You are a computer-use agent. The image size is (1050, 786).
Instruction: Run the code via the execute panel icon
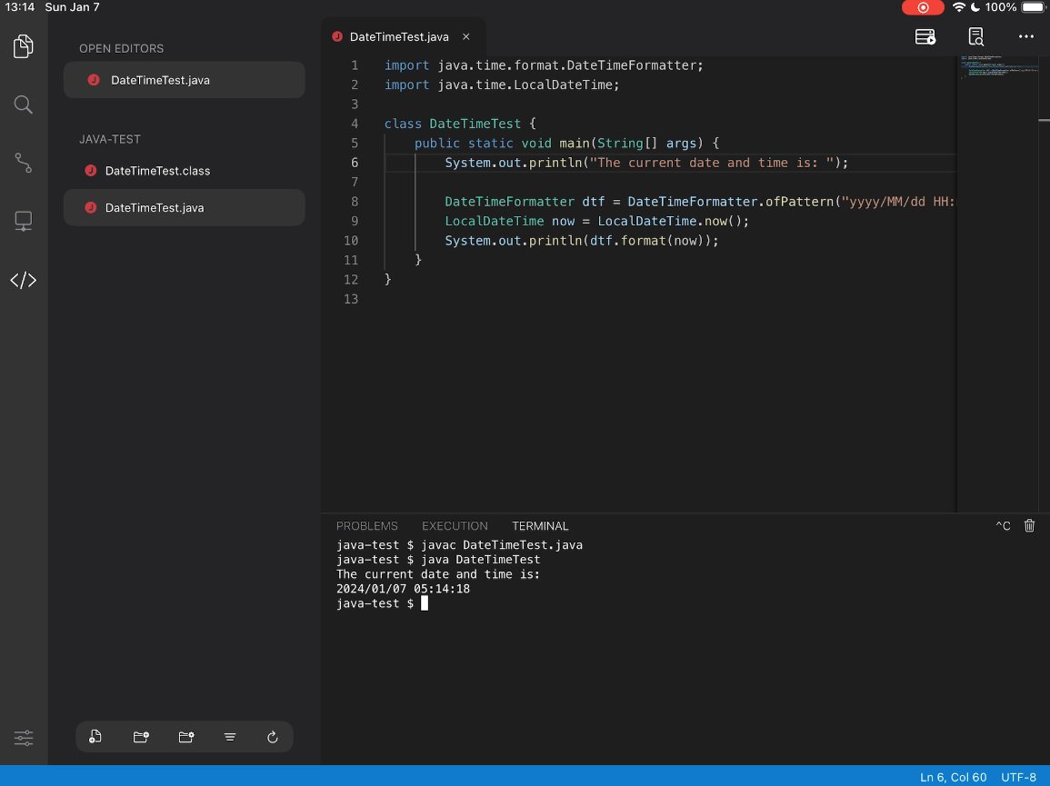(x=925, y=36)
